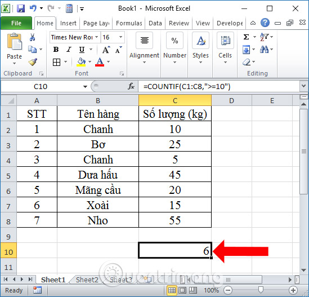
Task: Open the Styles group
Action: point(200,48)
